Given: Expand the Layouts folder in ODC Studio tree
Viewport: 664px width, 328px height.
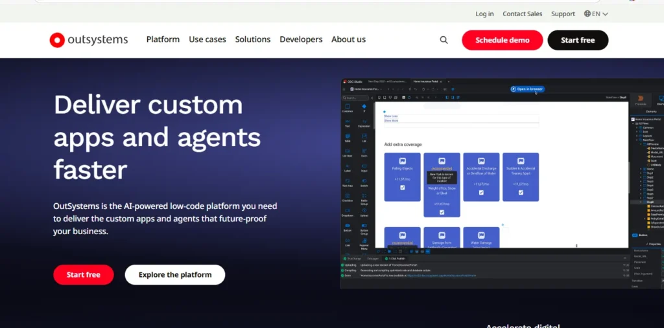Looking at the screenshot, I should tap(637, 136).
